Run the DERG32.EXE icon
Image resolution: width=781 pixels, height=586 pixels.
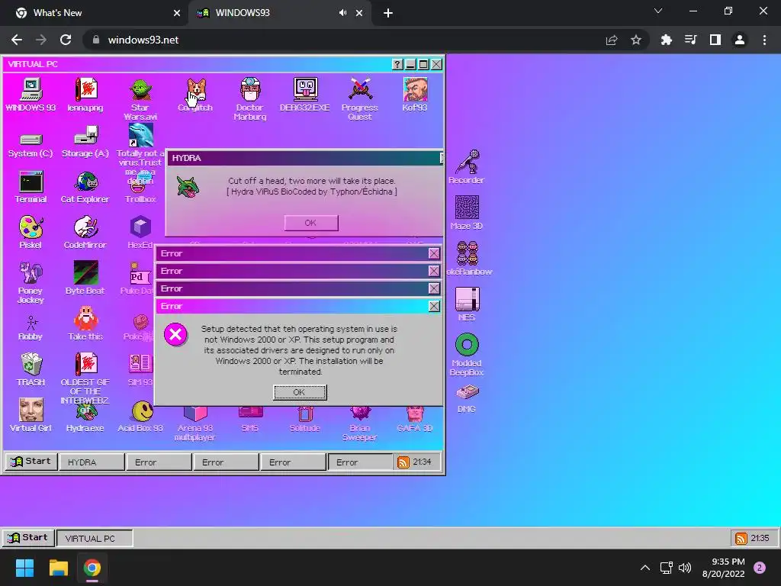(x=305, y=90)
